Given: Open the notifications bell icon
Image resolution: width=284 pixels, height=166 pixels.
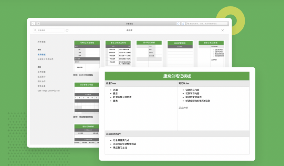Looking at the screenshot, I should click(x=183, y=24).
